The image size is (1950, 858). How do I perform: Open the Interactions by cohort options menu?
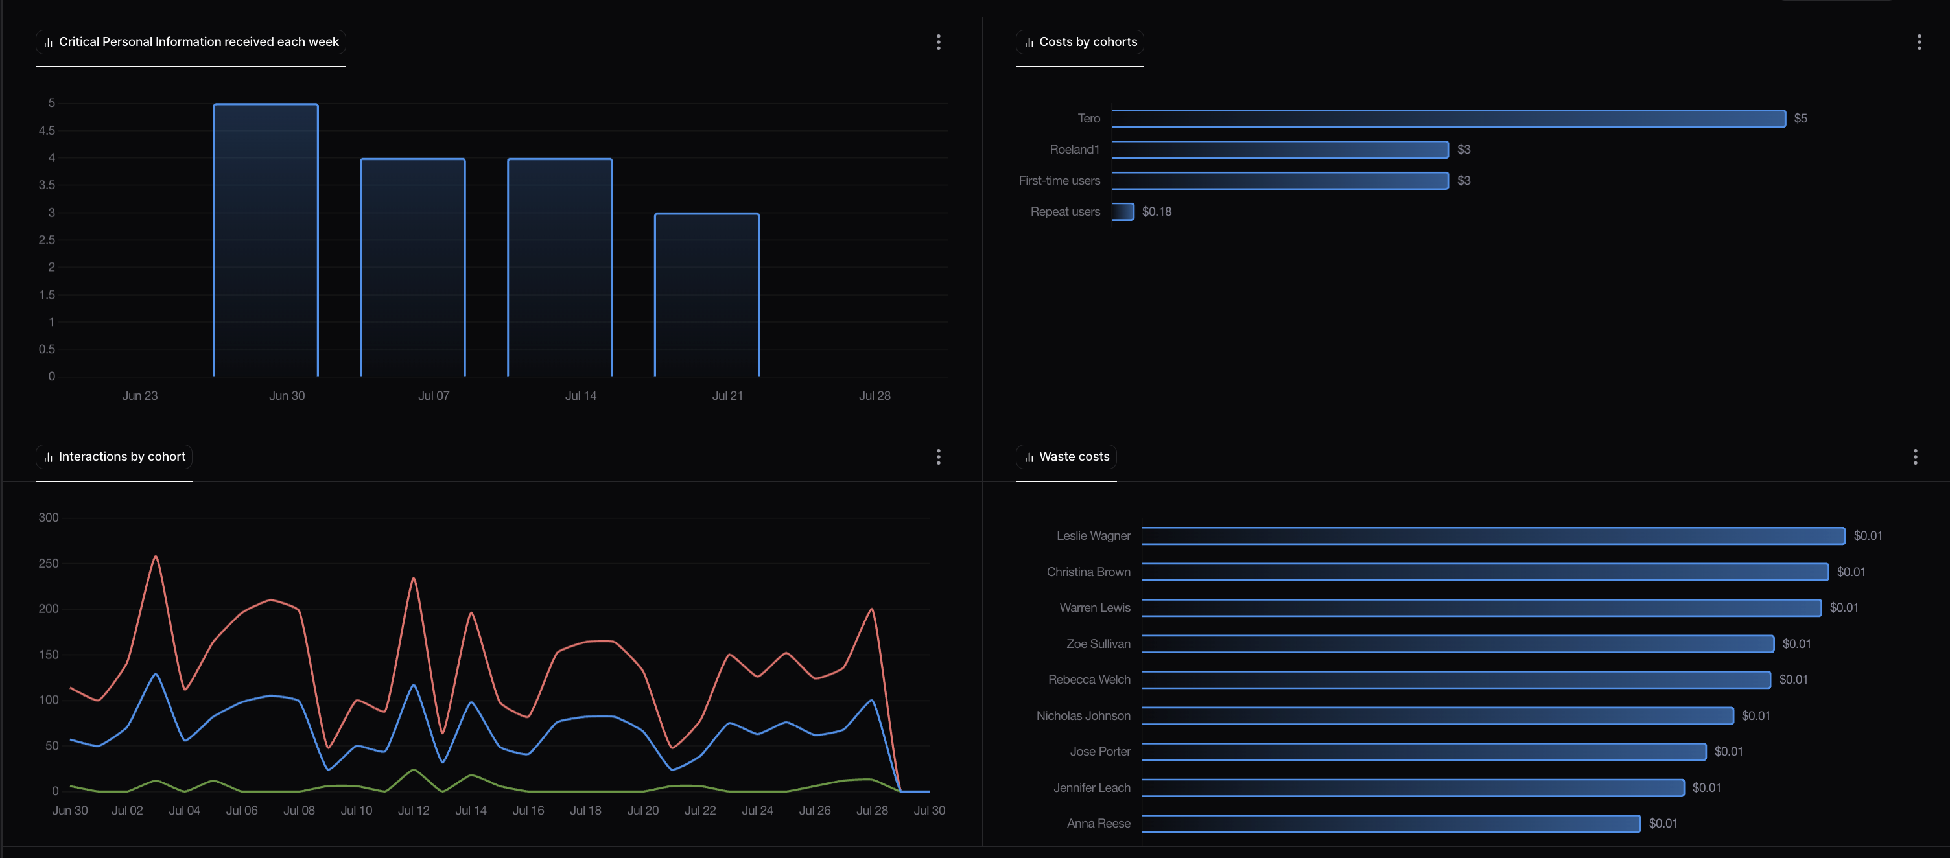(938, 457)
